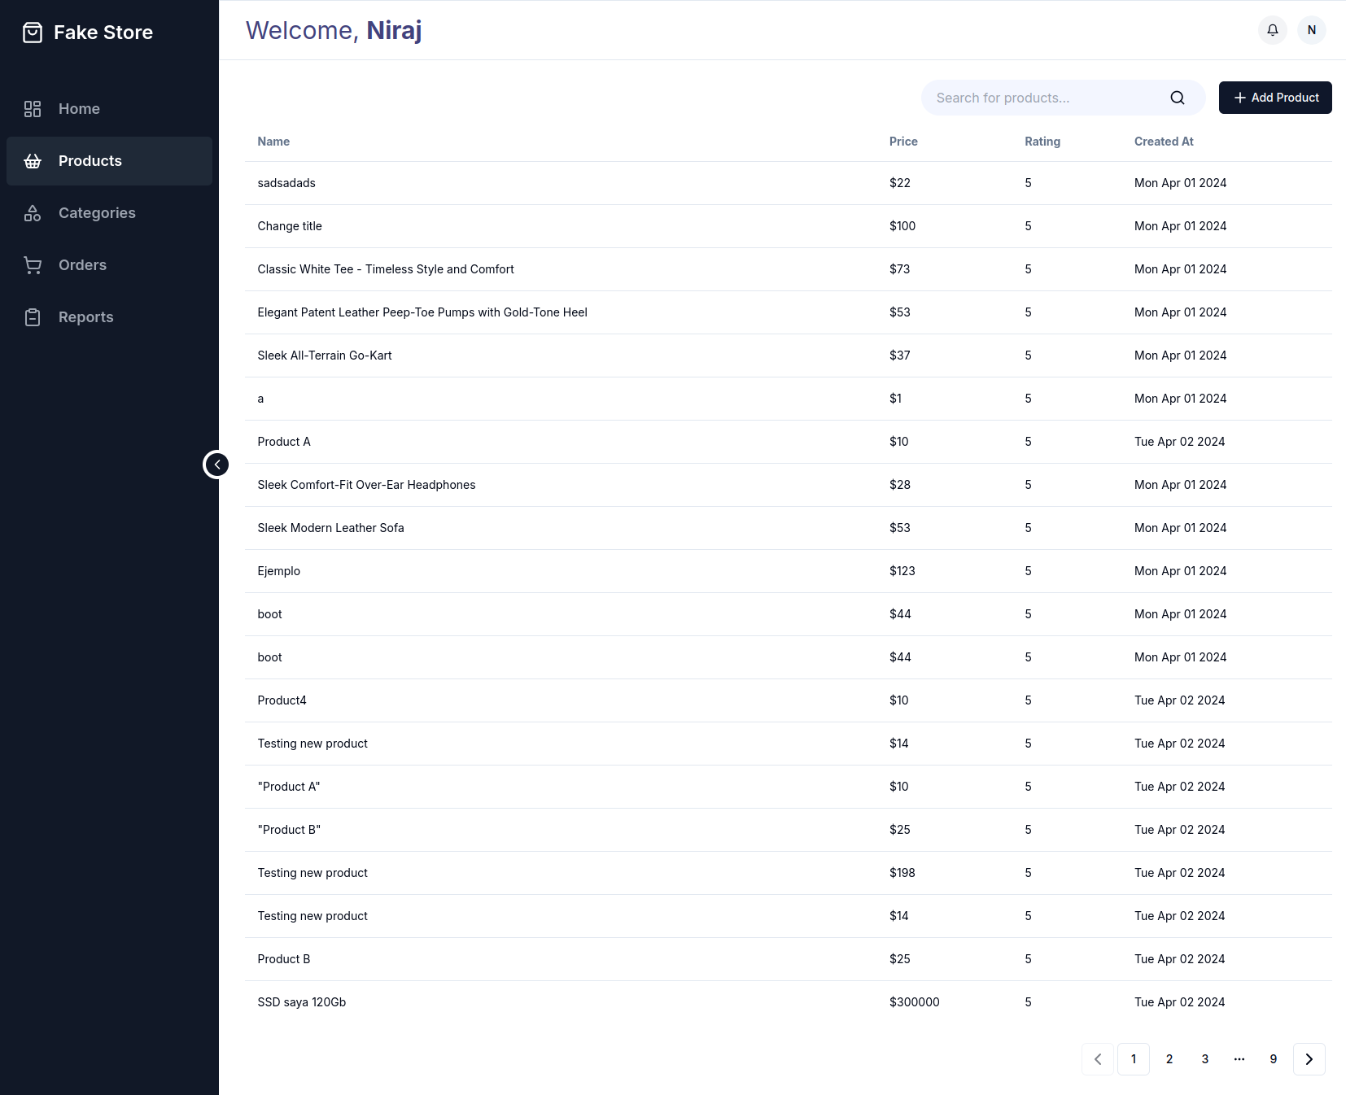Collapse the sidebar with the chevron toggle
Screen dimensions: 1346x1095
(x=216, y=465)
